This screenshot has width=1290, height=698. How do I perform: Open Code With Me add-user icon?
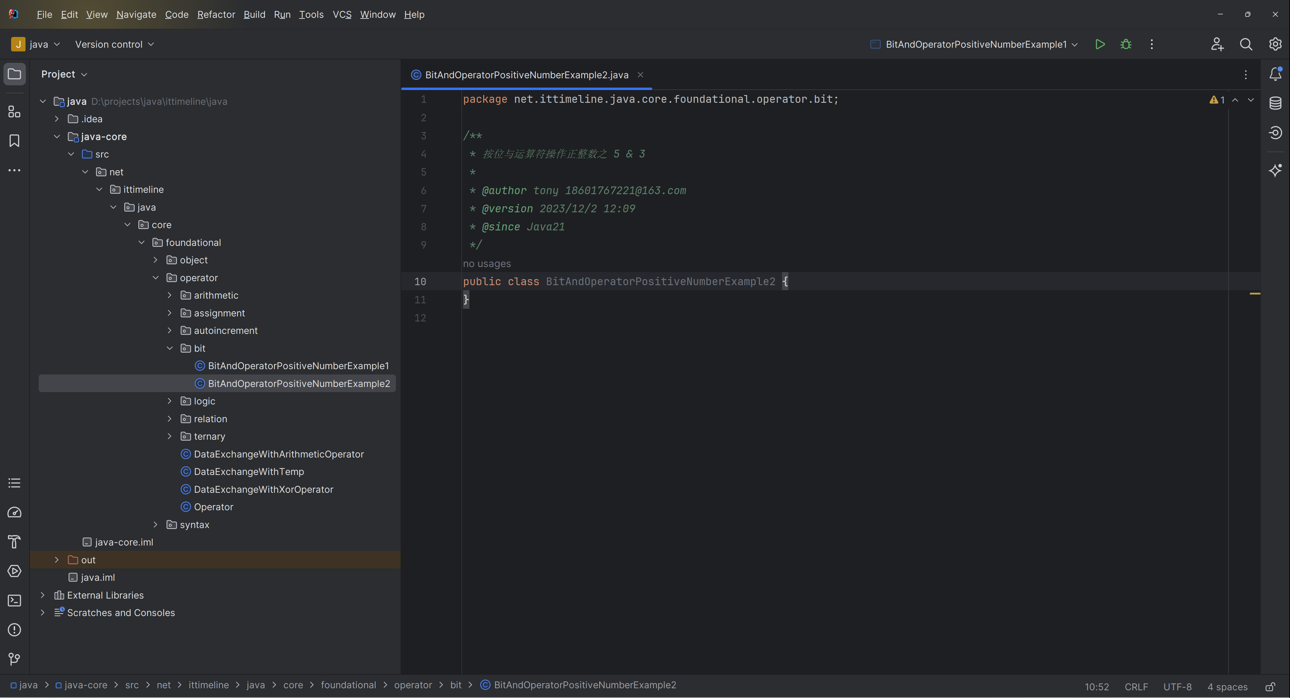[1217, 44]
